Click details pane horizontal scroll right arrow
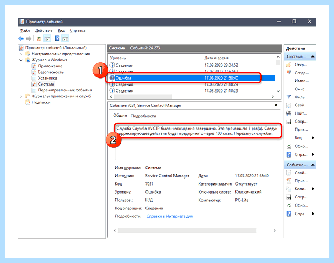This screenshot has height=263, width=334. (275, 231)
